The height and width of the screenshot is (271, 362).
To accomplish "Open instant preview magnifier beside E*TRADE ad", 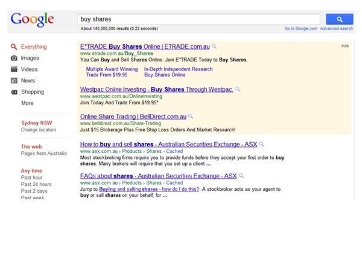I will click(214, 46).
